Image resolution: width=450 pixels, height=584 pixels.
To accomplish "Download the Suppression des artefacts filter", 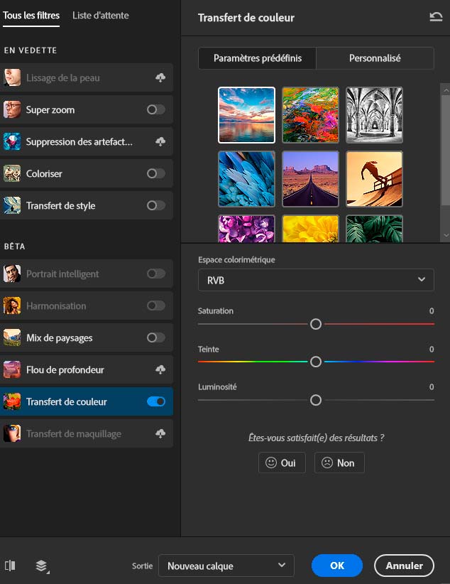I will pyautogui.click(x=160, y=142).
